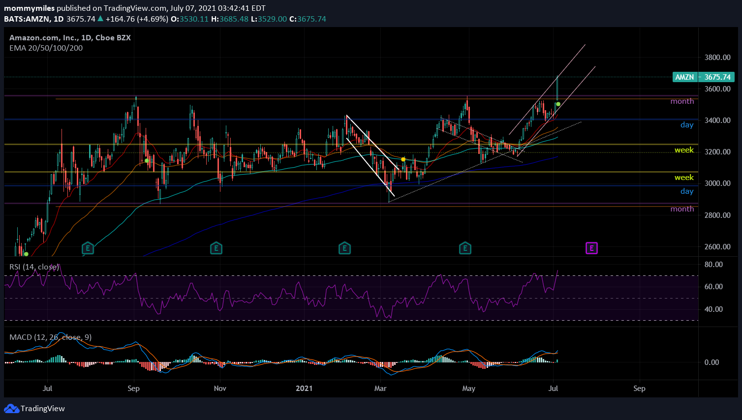Click the high value H:3685.48

click(x=230, y=19)
